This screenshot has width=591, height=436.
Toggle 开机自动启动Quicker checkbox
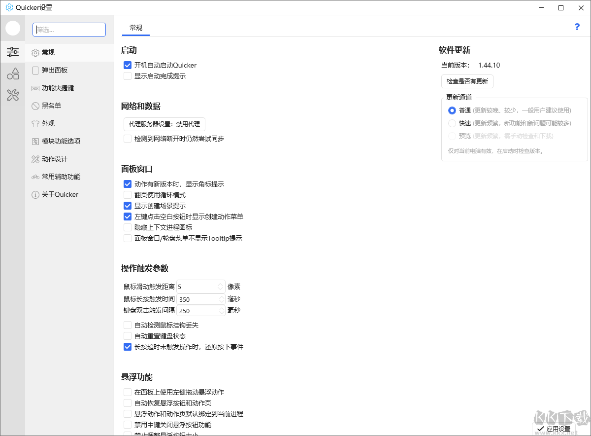[x=128, y=65]
